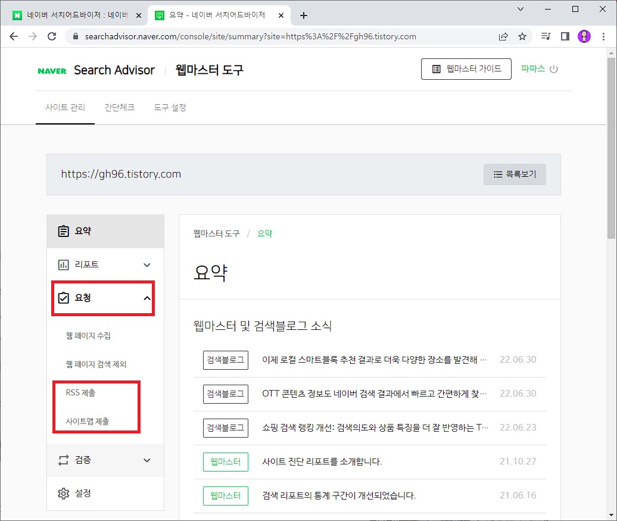The image size is (617, 521).
Task: Click the padlock site info icon
Action: [76, 36]
